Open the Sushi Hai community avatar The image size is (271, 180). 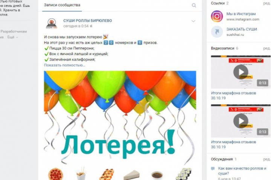pos(52,23)
